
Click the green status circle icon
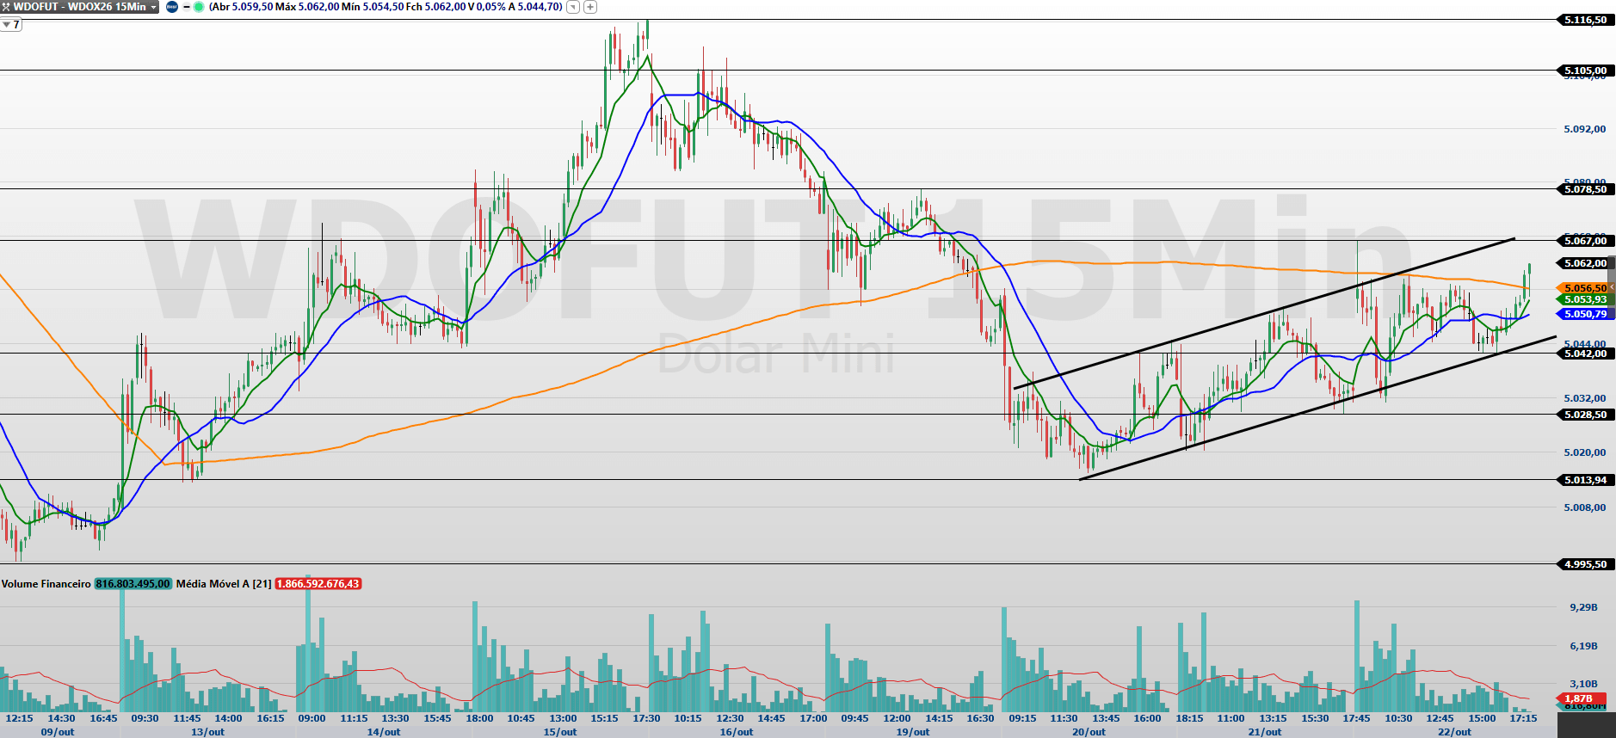(199, 7)
